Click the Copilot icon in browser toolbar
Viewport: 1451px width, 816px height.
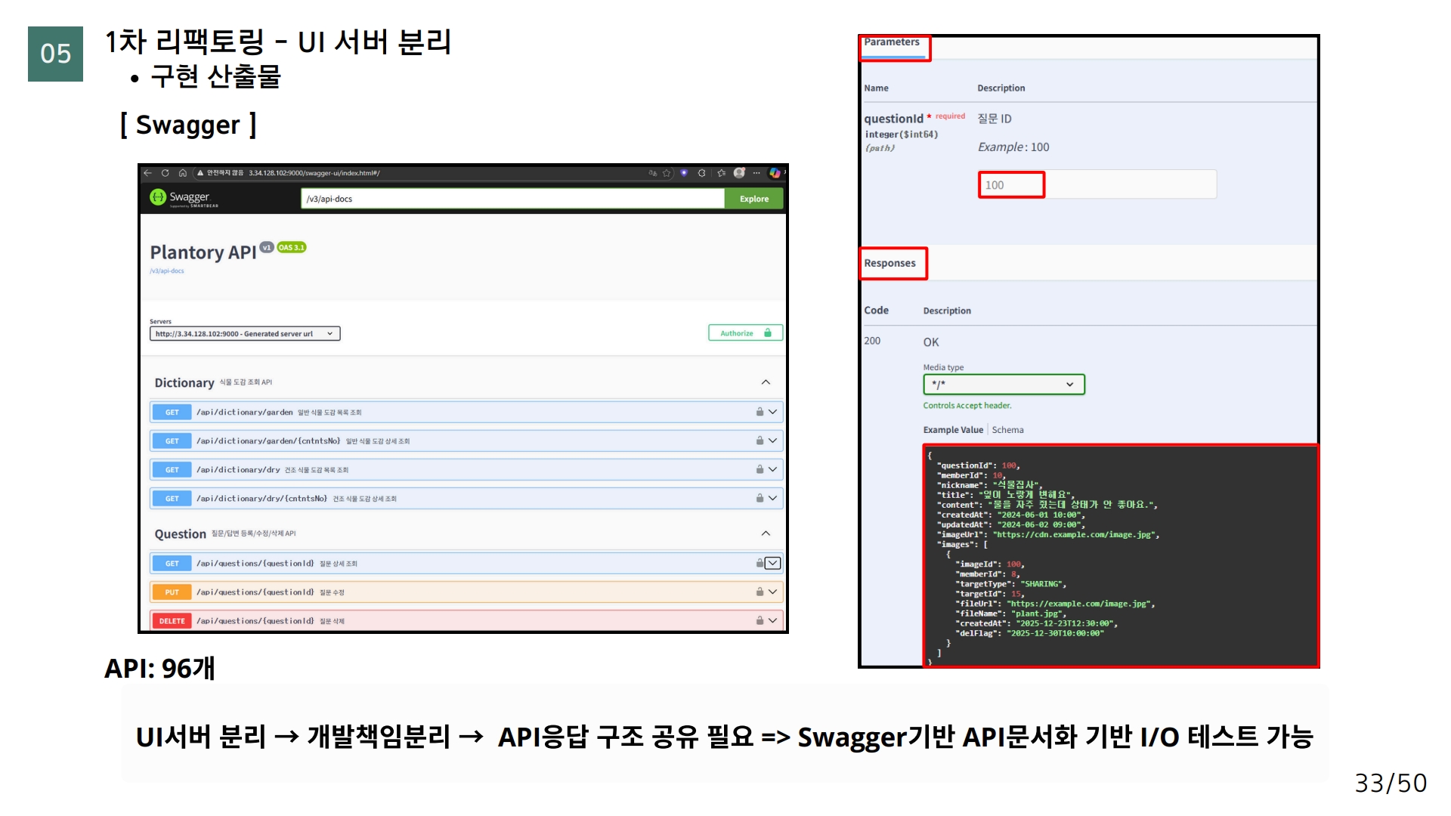[775, 173]
